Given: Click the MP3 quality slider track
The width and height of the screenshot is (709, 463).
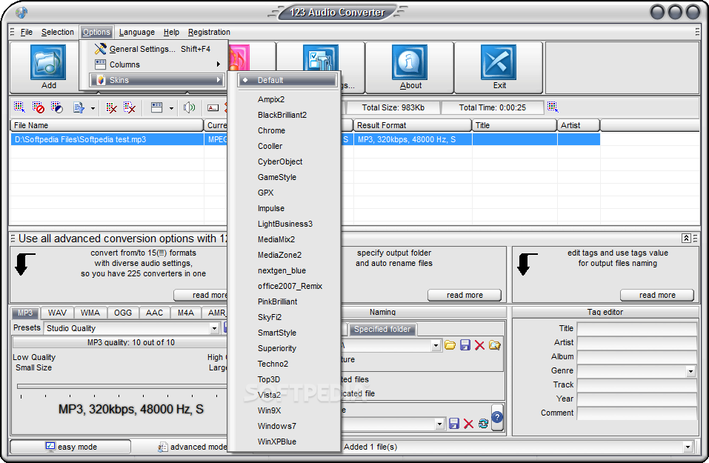Looking at the screenshot, I should [x=122, y=387].
